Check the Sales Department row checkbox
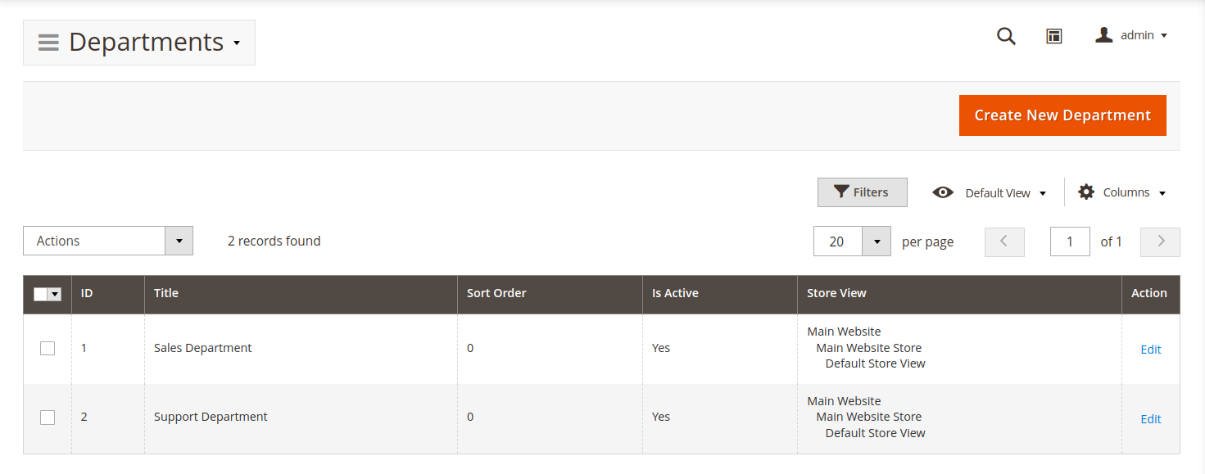The width and height of the screenshot is (1205, 474). tap(48, 348)
